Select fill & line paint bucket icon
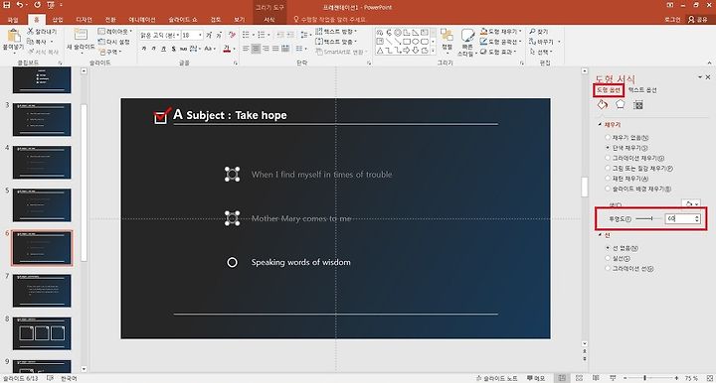This screenshot has width=716, height=383. pos(603,105)
